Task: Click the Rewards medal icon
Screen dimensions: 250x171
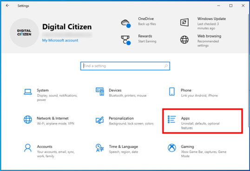Action: tap(126, 40)
